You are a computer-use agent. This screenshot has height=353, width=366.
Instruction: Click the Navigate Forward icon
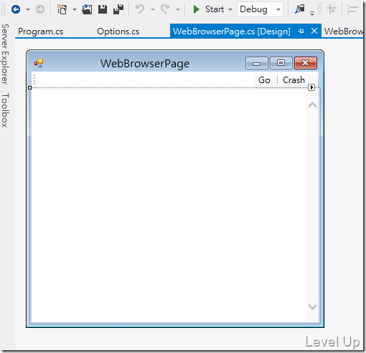[40, 9]
